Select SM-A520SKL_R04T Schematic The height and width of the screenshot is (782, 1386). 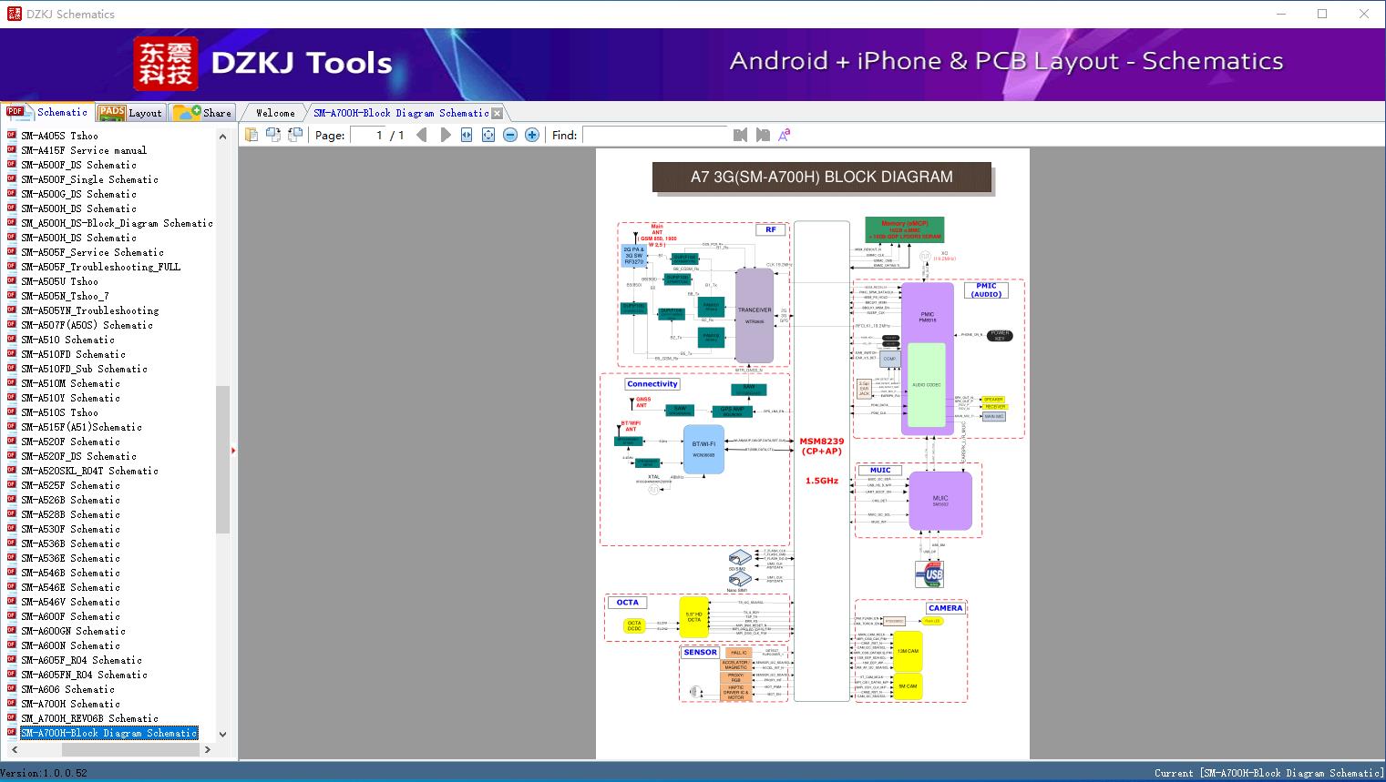point(89,471)
